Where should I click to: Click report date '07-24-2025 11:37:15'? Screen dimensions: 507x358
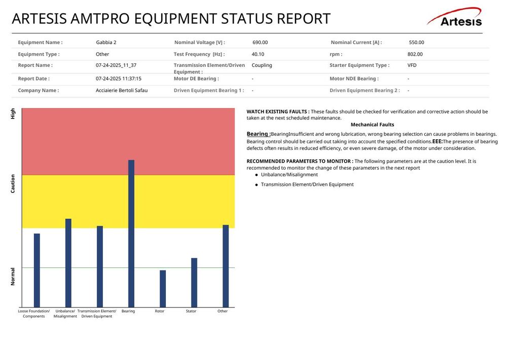[x=118, y=78]
